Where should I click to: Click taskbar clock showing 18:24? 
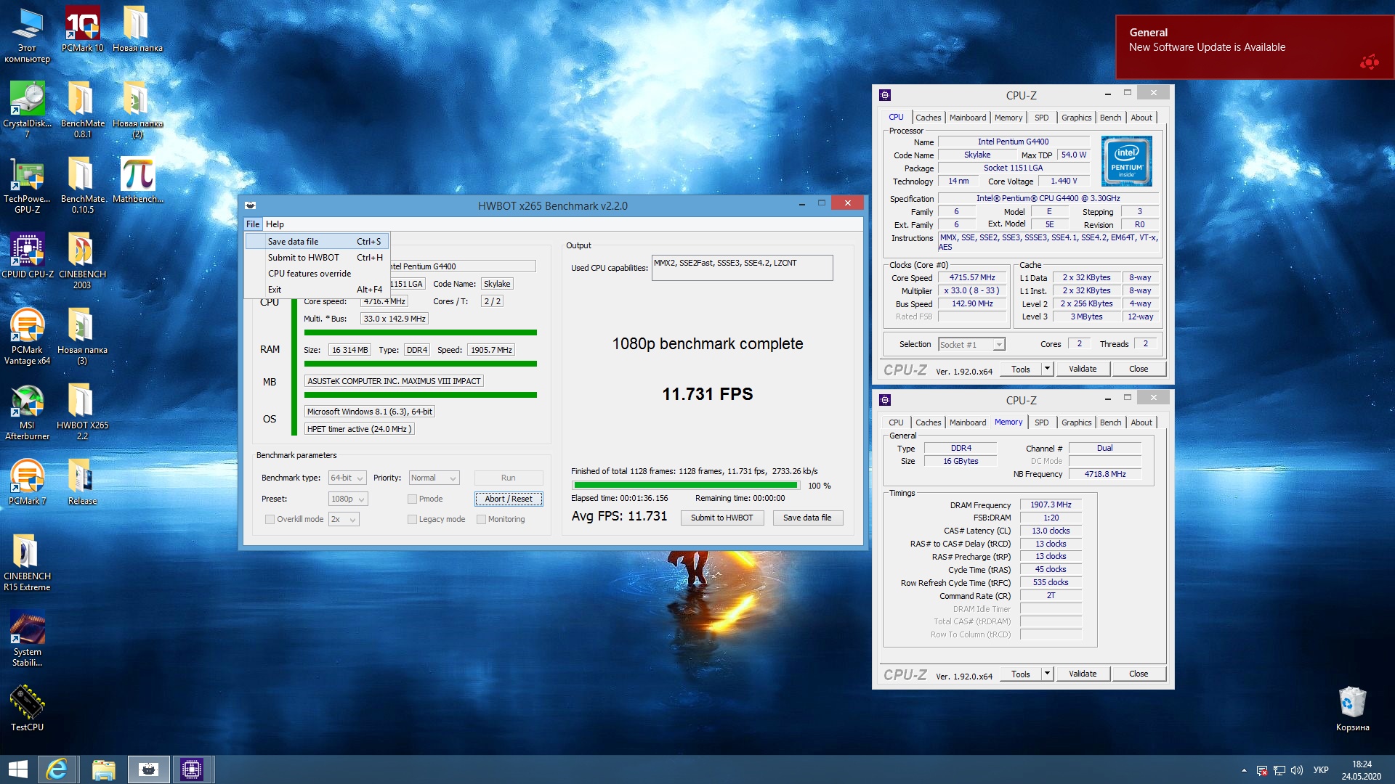[1362, 770]
